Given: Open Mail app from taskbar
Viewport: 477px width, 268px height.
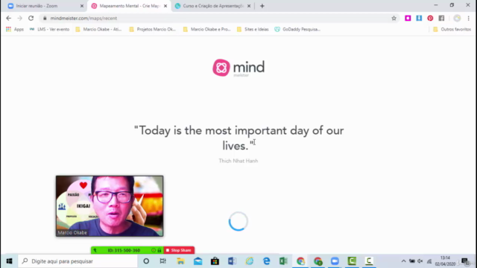Looking at the screenshot, I should tap(198, 261).
